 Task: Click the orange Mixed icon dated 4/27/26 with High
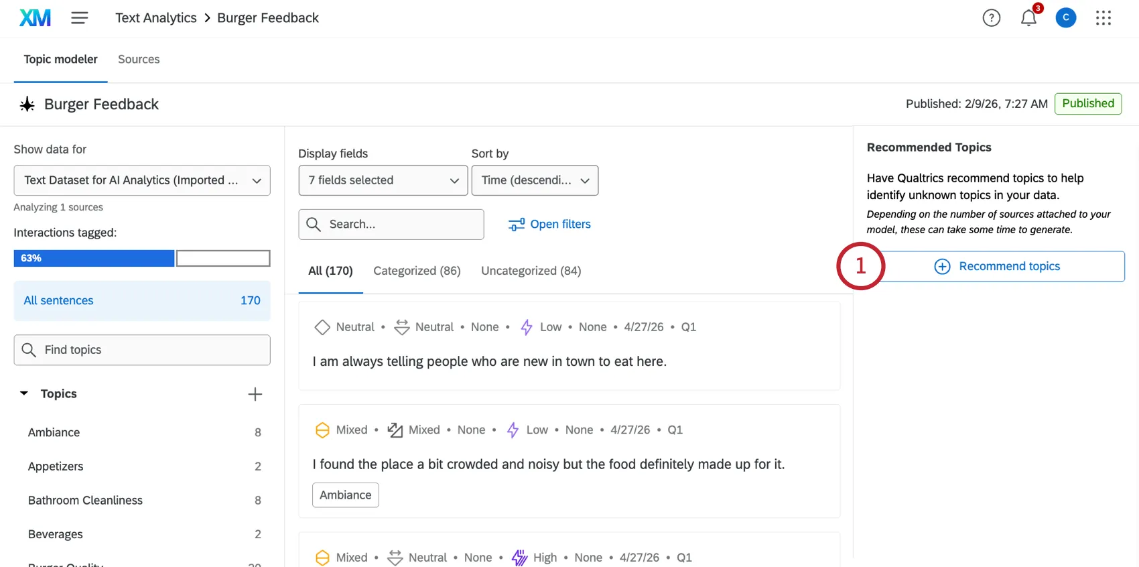(322, 558)
